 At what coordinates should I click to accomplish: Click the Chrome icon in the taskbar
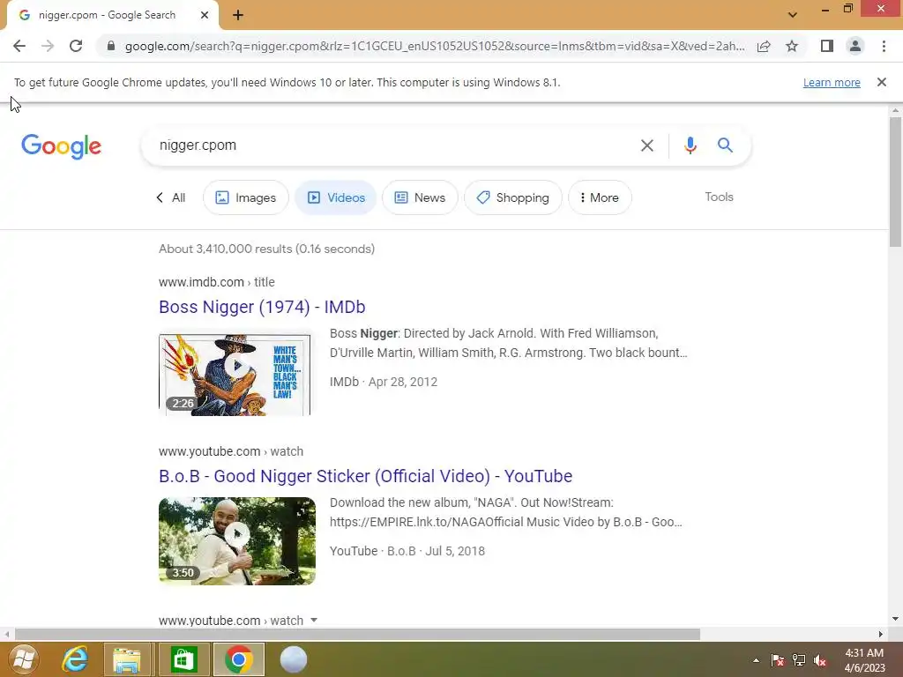[238, 659]
